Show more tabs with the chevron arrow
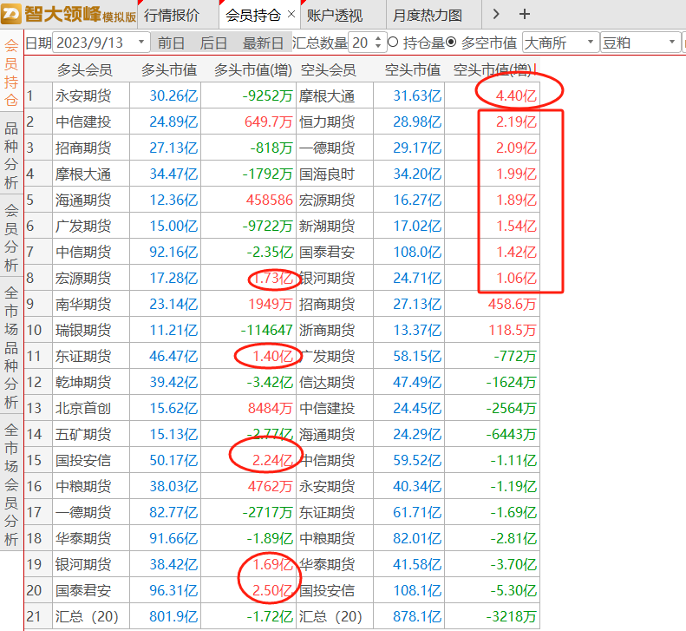This screenshot has width=686, height=631. (496, 15)
